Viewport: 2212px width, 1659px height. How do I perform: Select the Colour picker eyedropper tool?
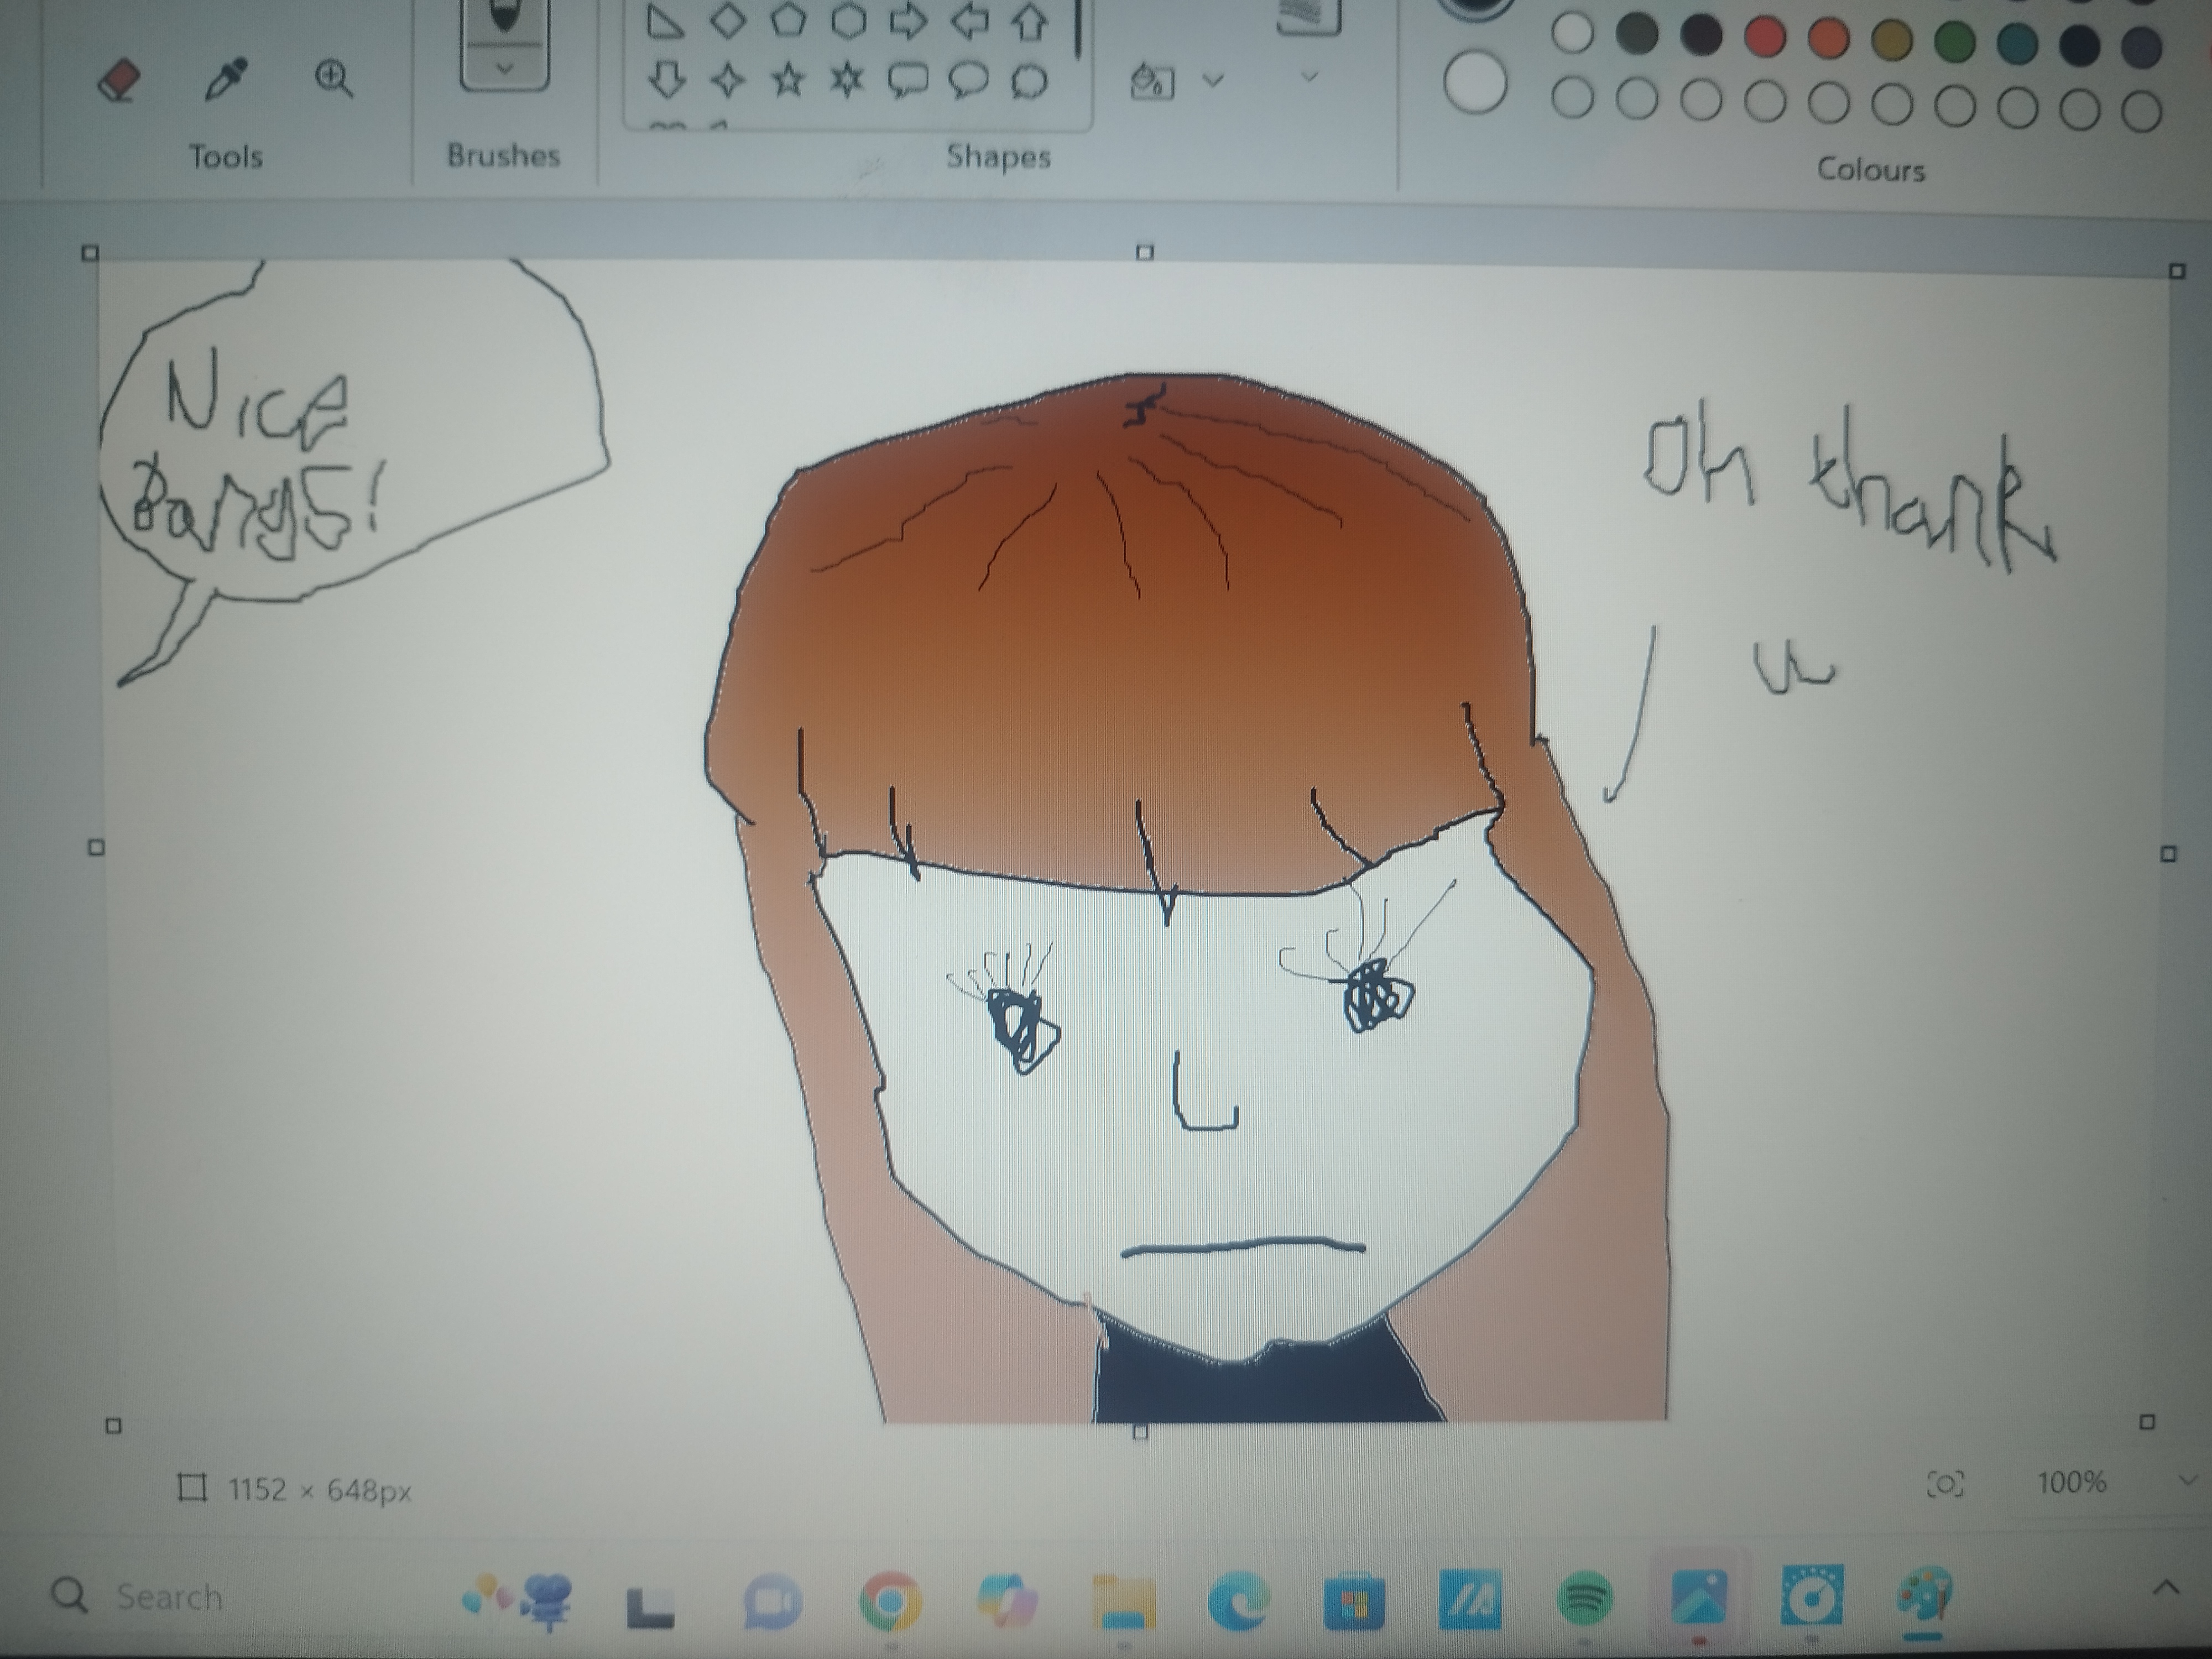click(x=226, y=78)
